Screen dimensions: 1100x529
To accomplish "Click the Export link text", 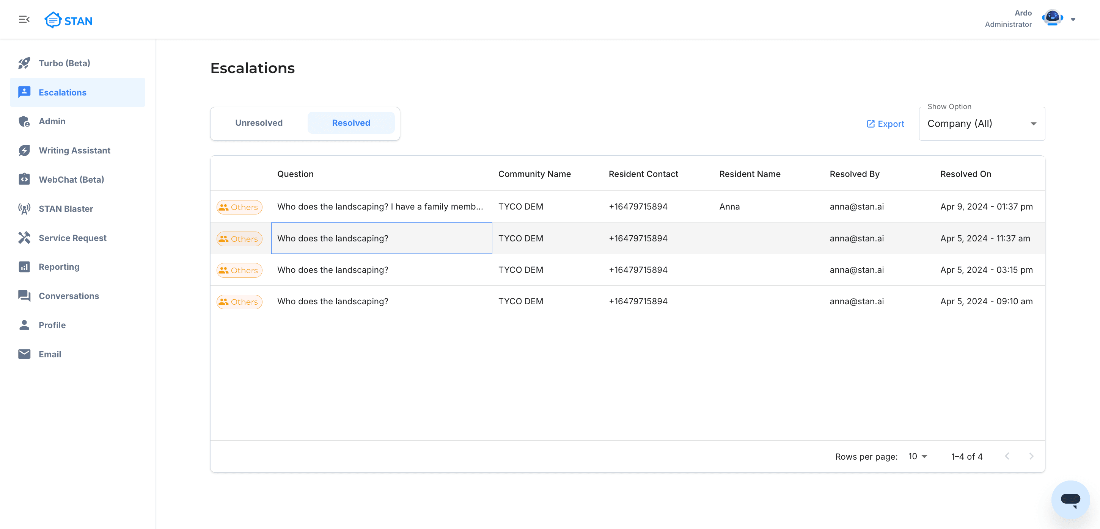I will 891,124.
